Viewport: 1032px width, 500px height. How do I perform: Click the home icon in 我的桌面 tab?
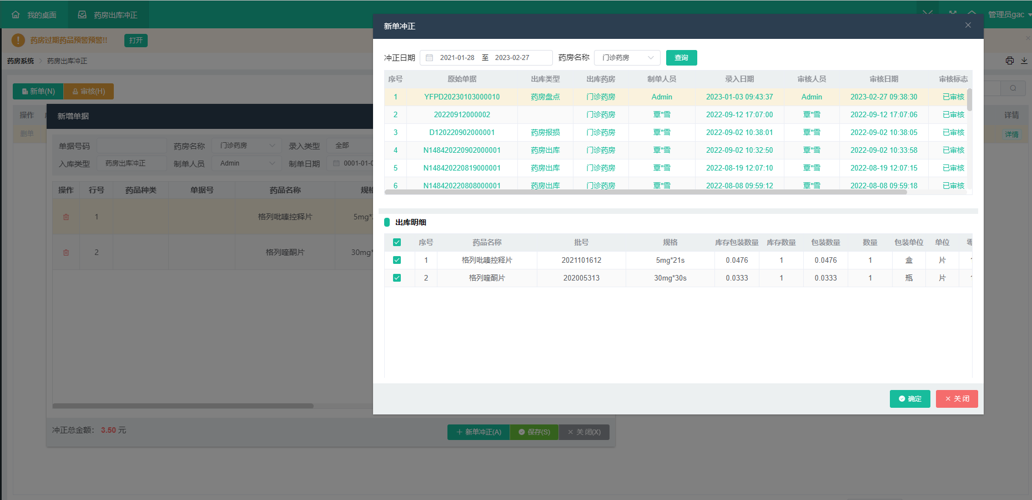[16, 15]
